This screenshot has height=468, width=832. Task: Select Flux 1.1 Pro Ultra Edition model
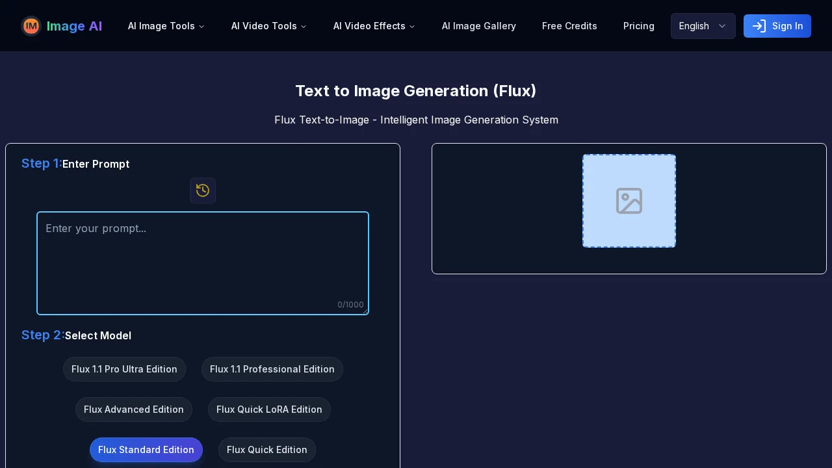click(124, 369)
